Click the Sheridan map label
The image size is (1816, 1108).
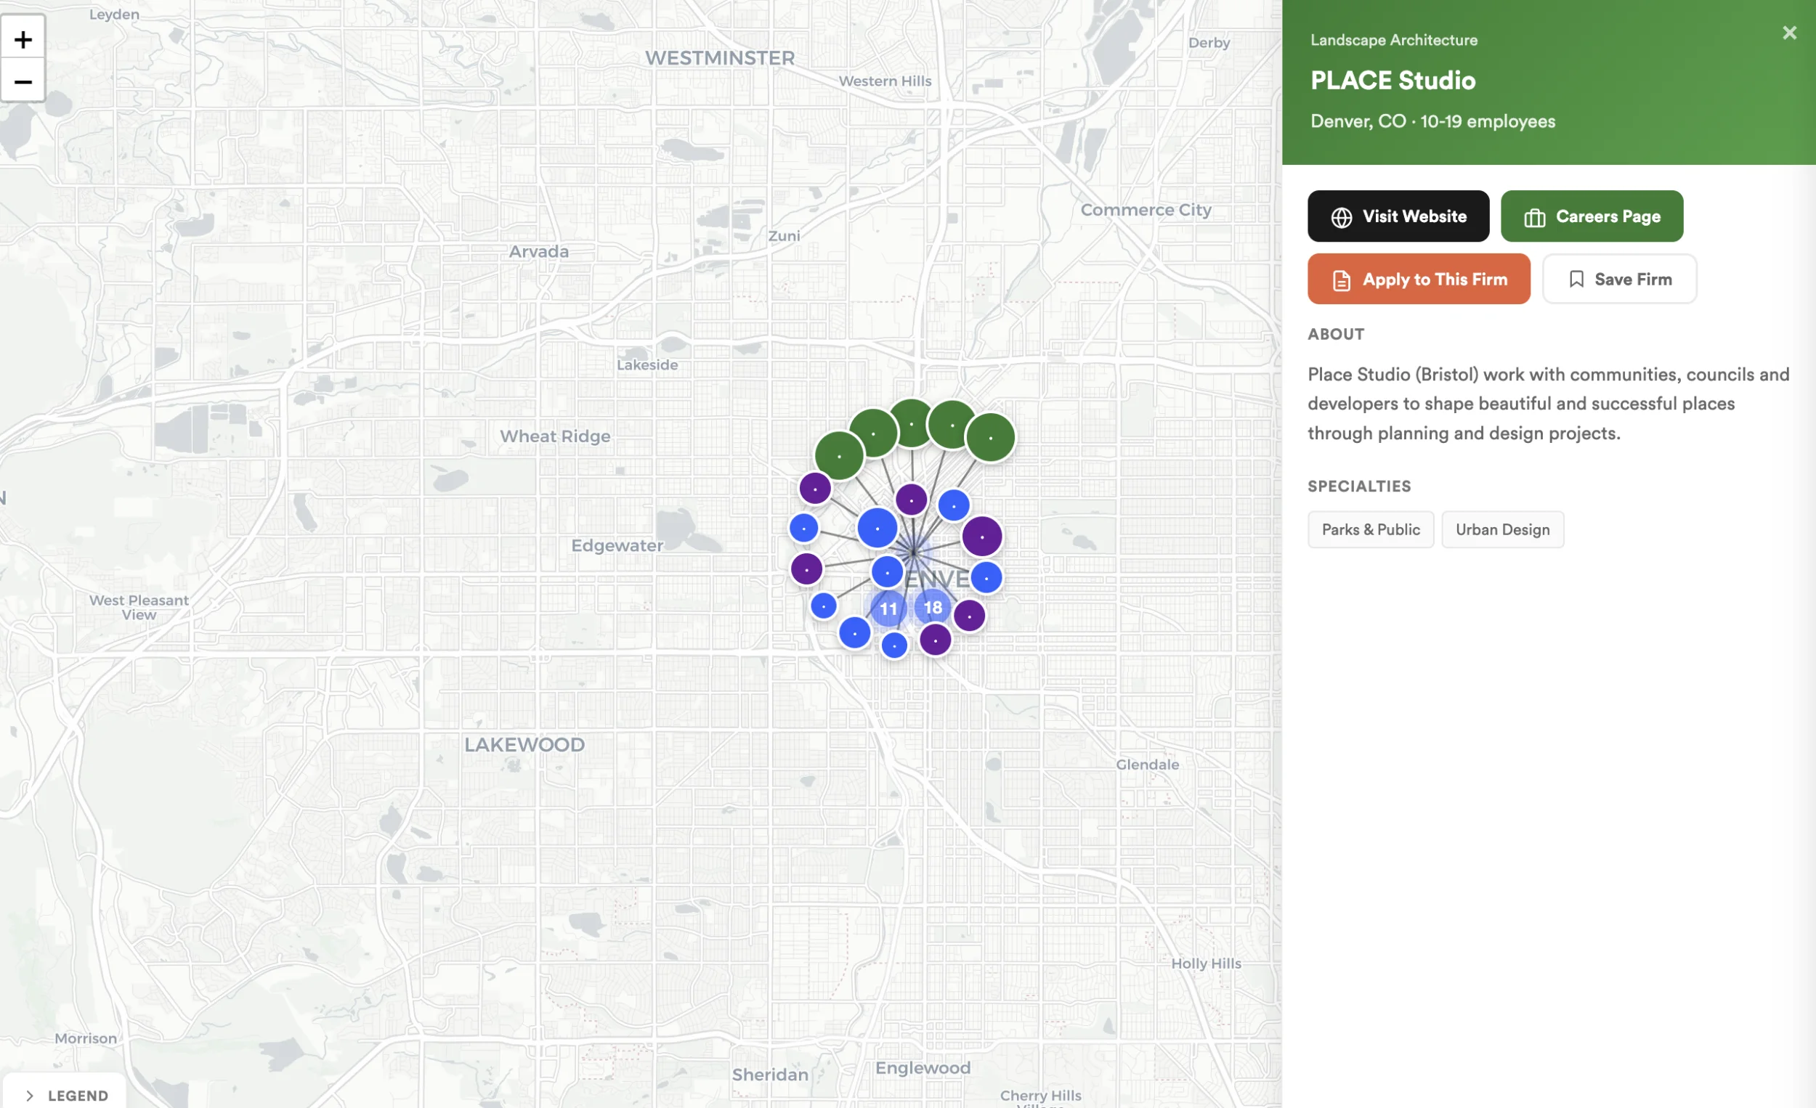point(770,1074)
